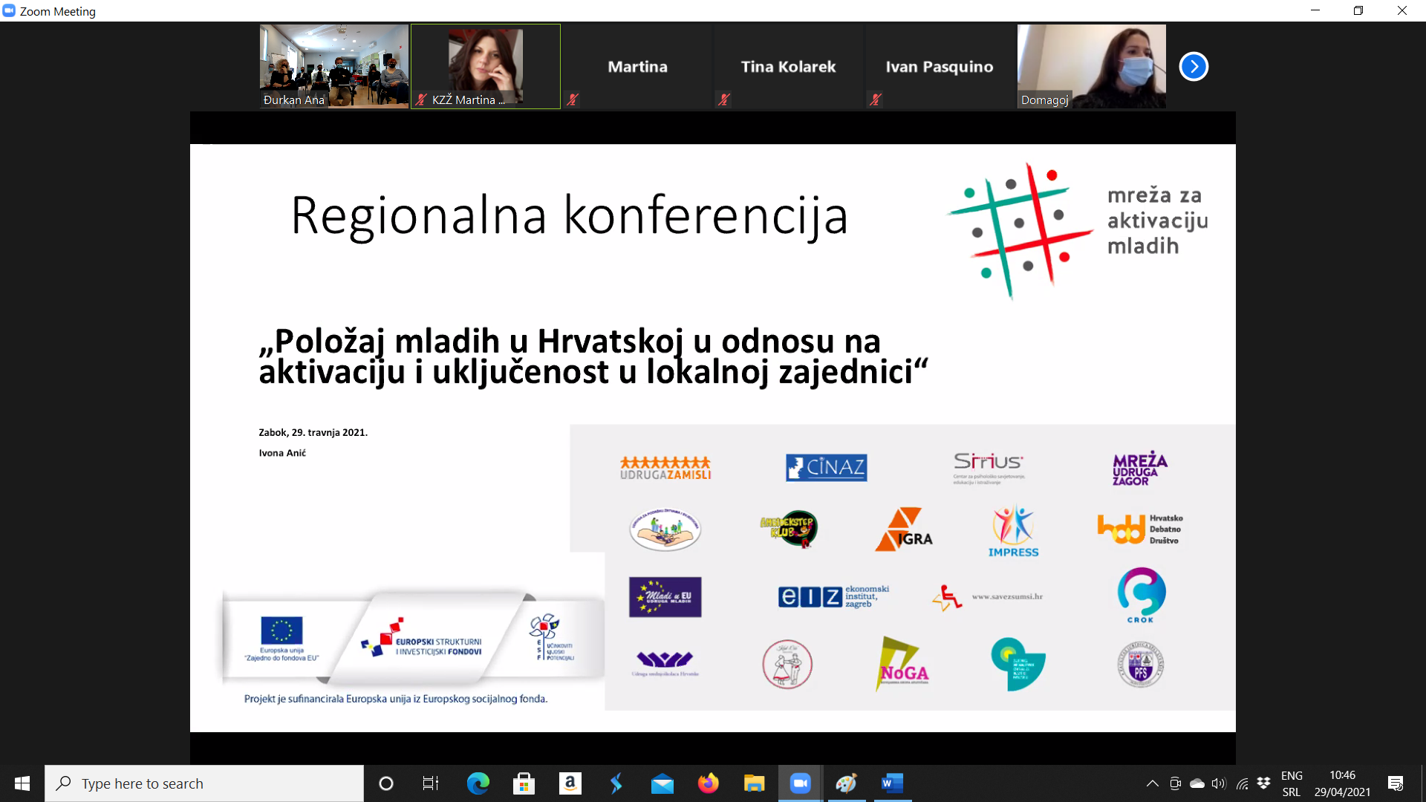The height and width of the screenshot is (802, 1426).
Task: Click the CINAZ logo on slide
Action: tap(826, 467)
